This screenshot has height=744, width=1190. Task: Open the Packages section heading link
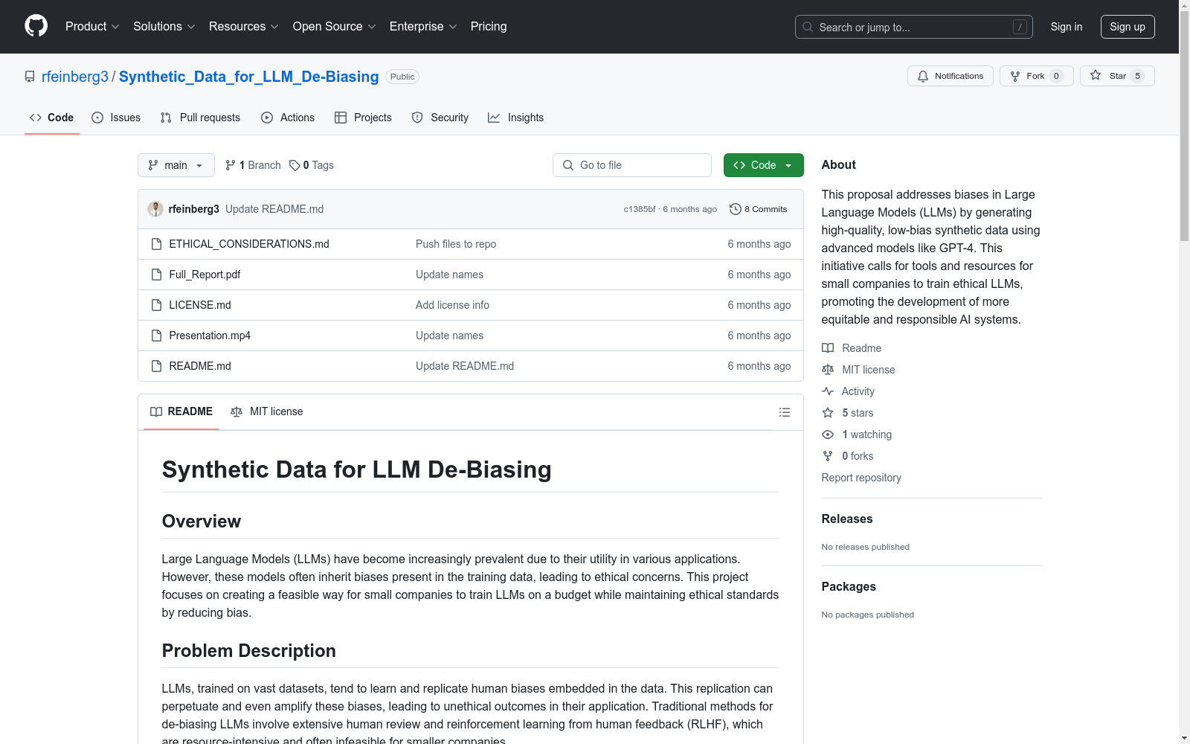coord(849,587)
